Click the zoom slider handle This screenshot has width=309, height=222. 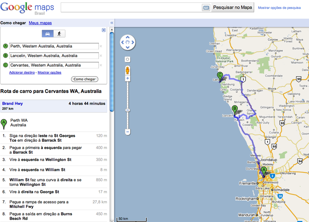pos(127,110)
